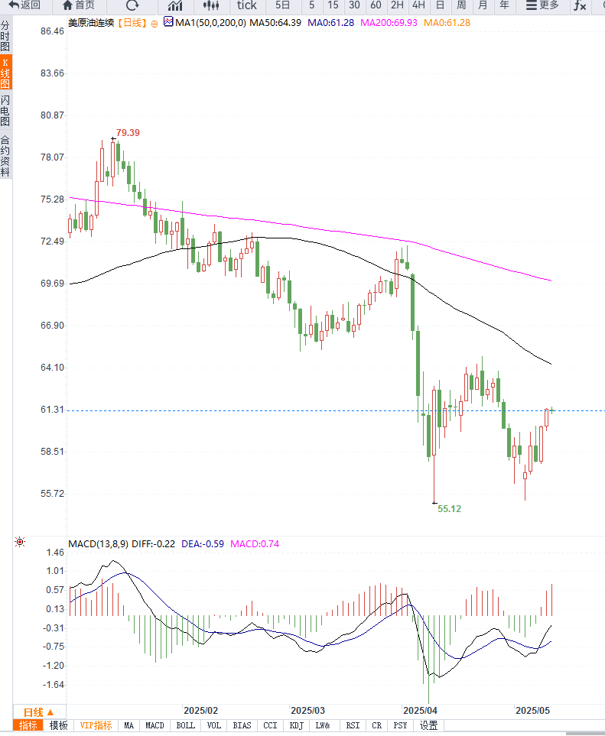This screenshot has width=605, height=736.
Task: Select the candlestick chart style icon
Action: pyautogui.click(x=211, y=5)
